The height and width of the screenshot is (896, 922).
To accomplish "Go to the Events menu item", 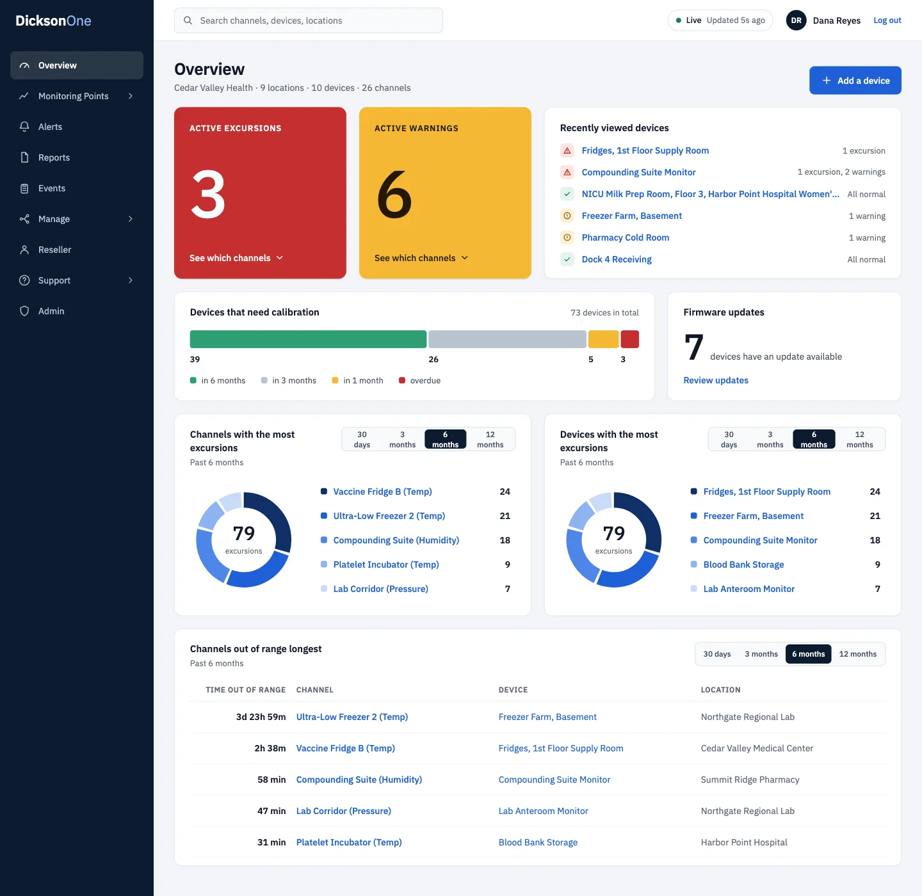I will [77, 188].
